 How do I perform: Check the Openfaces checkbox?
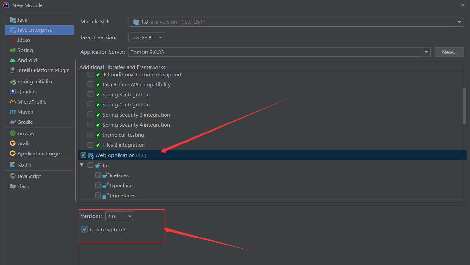point(98,185)
